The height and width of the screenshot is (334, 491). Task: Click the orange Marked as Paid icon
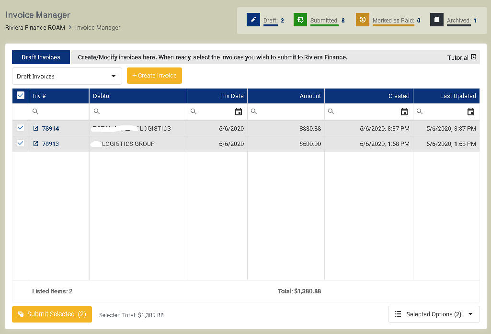pyautogui.click(x=362, y=20)
